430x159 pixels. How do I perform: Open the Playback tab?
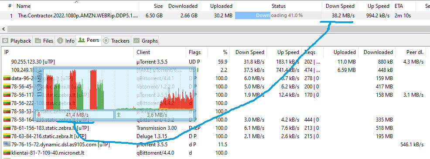pos(17,41)
